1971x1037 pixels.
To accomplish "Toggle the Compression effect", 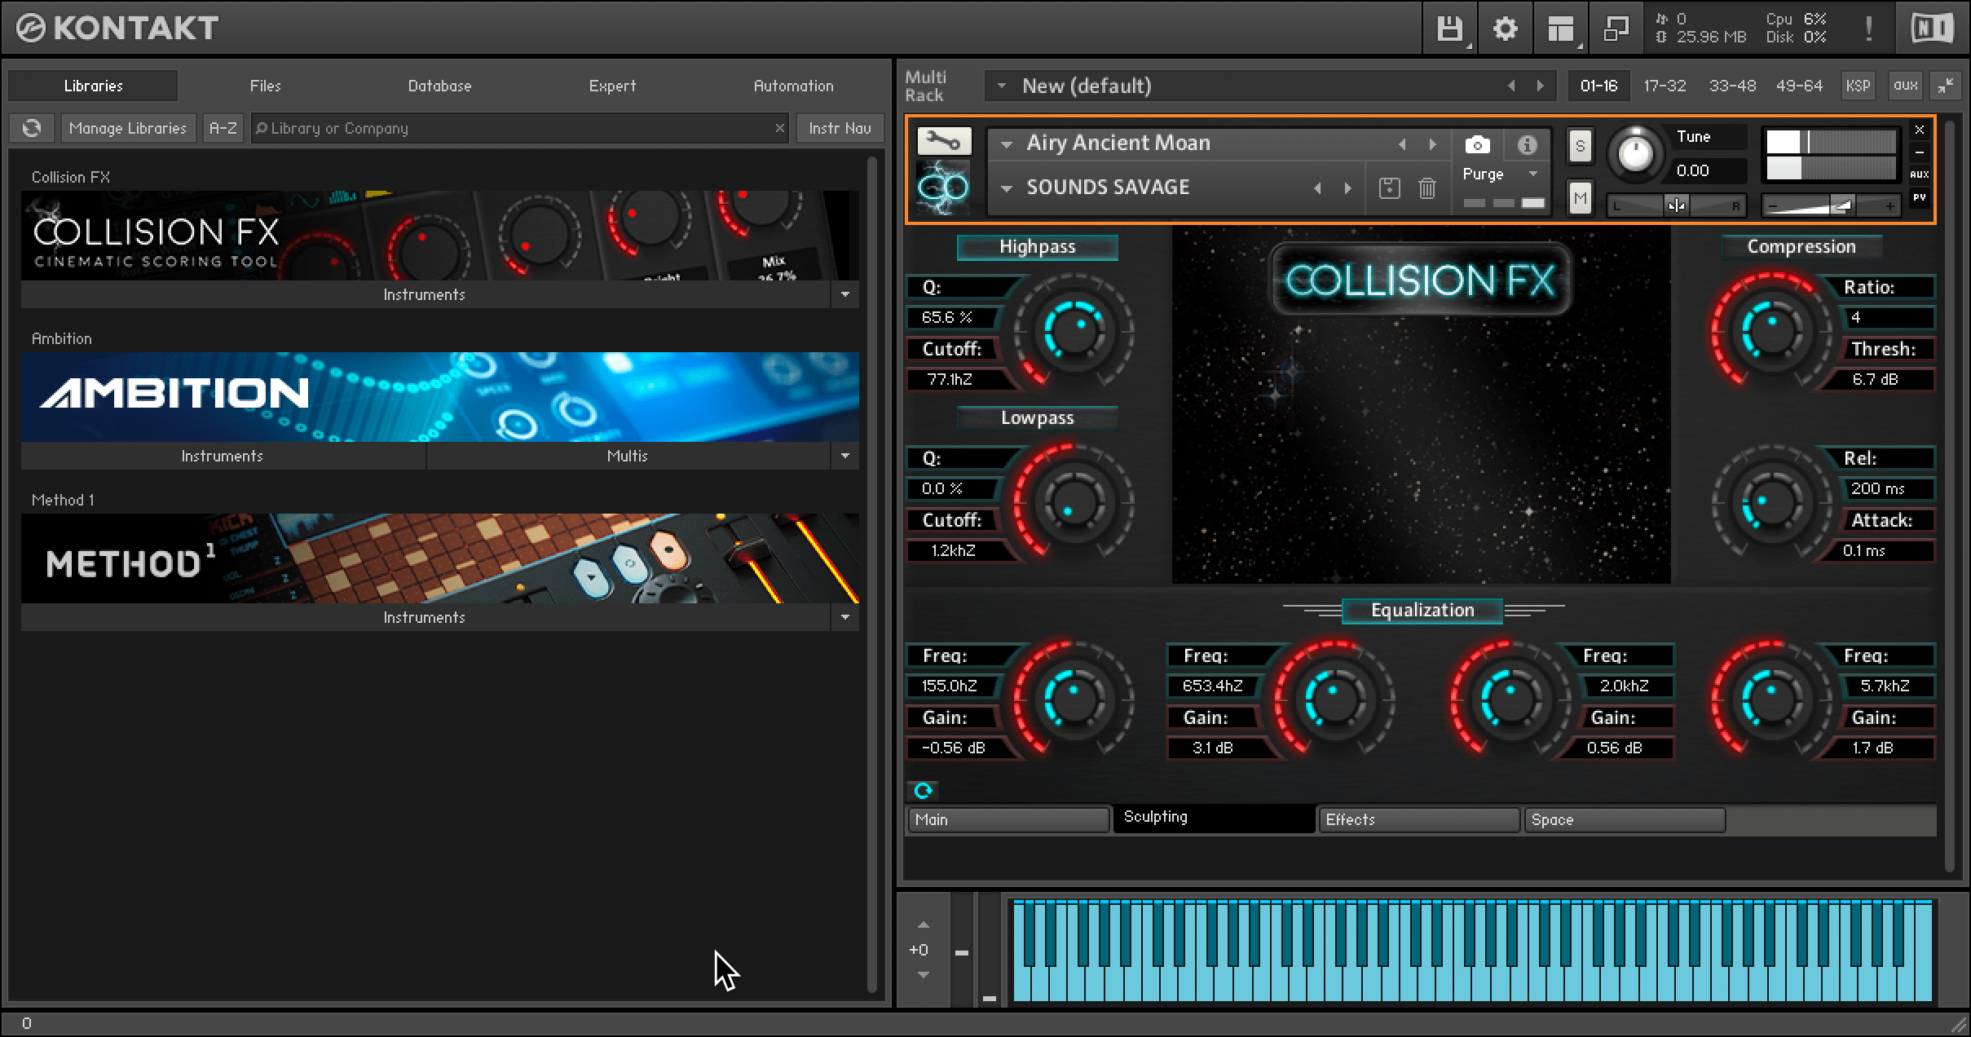I will pos(1801,247).
